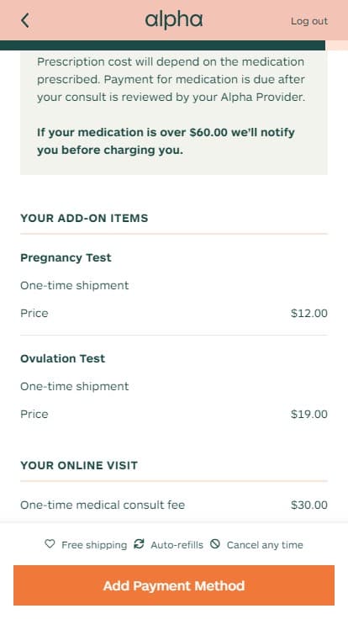348x619 pixels.
Task: Click the One-time medical consult fee label
Action: [x=103, y=505]
